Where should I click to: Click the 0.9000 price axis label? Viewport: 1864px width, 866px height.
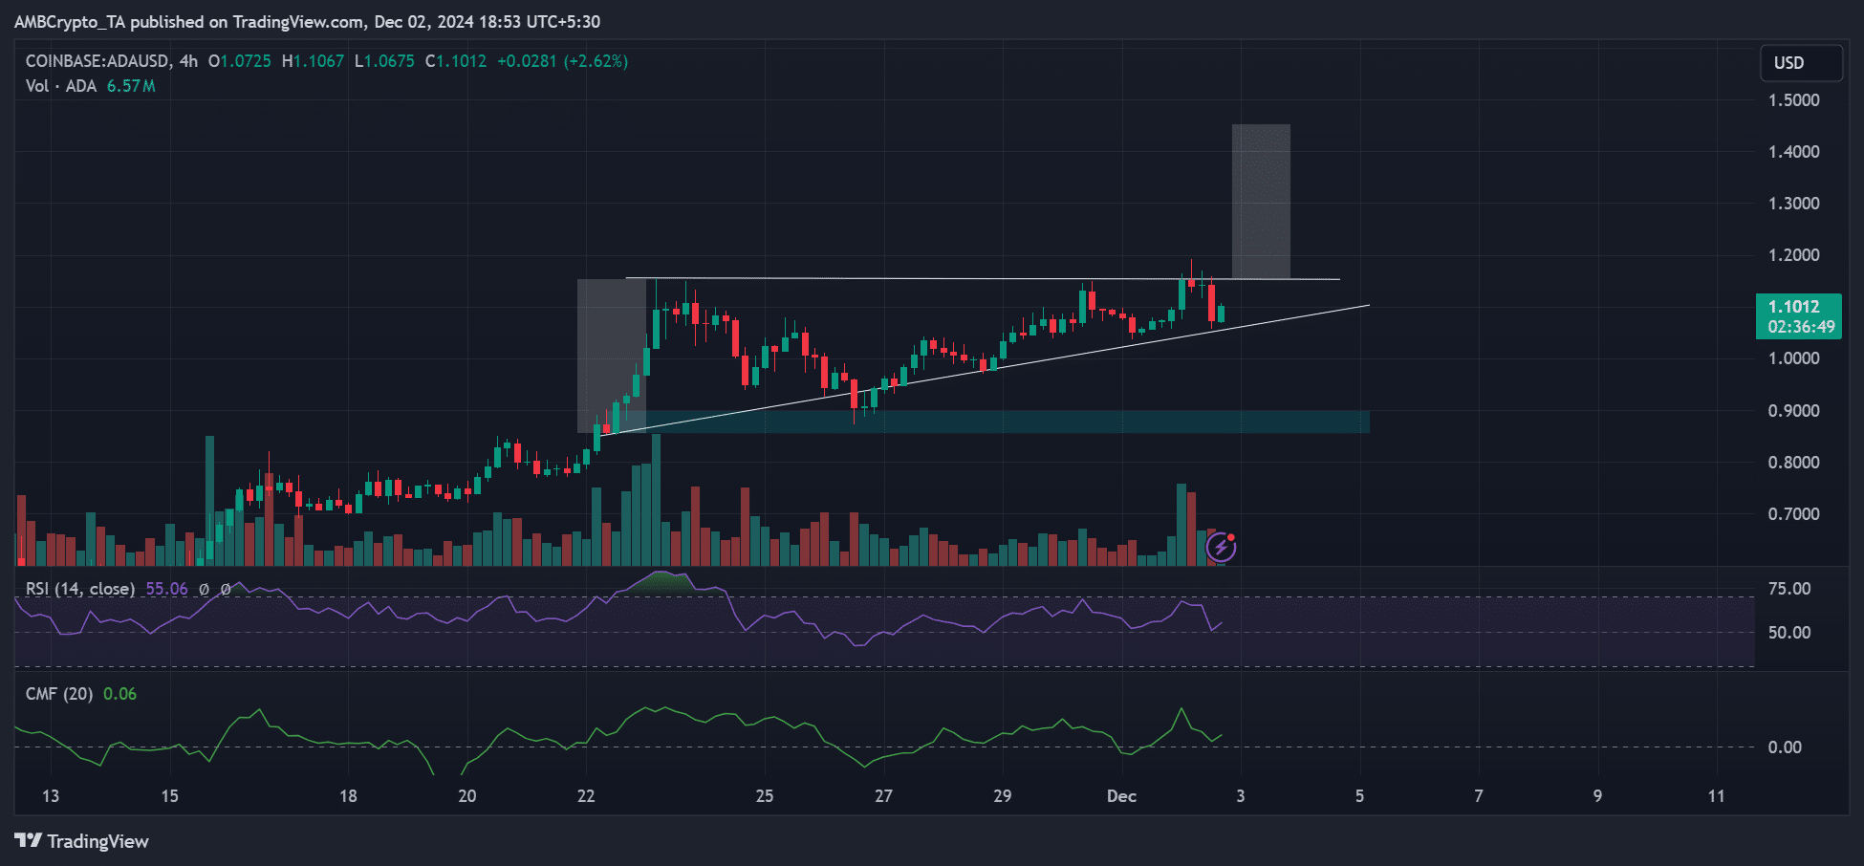coord(1793,411)
